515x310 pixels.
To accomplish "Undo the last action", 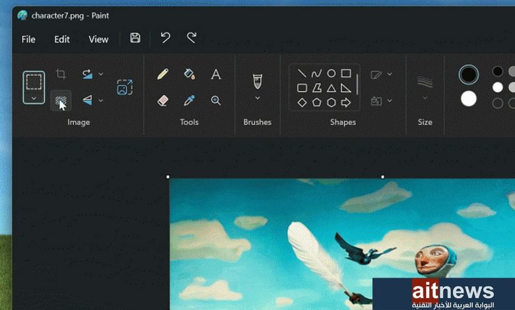I will (x=166, y=38).
